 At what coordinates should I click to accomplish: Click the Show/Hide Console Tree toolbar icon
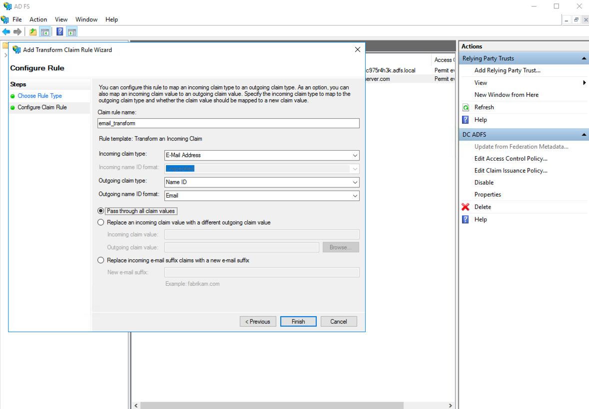coord(45,31)
